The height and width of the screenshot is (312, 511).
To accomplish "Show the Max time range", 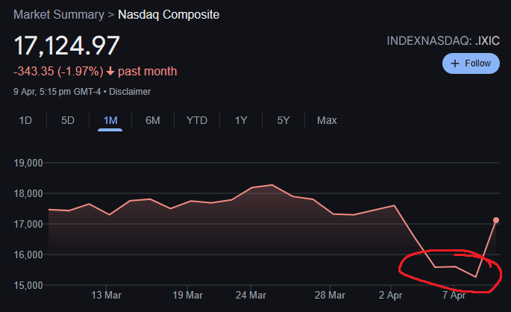I will [327, 120].
